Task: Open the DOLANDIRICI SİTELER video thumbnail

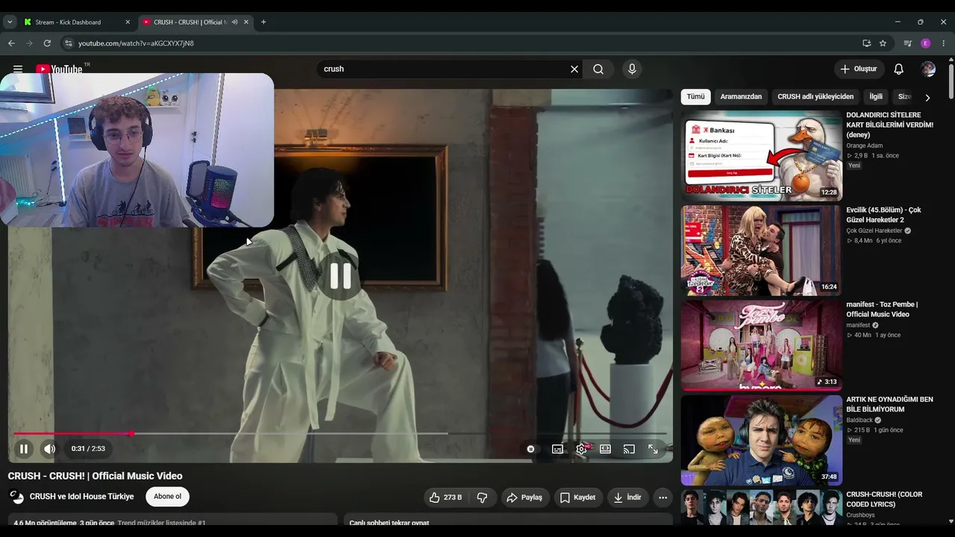Action: (x=762, y=156)
